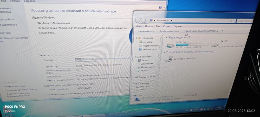Select Data (D:) drive icon
Viewport: 260px width, 117px height.
[215, 45]
